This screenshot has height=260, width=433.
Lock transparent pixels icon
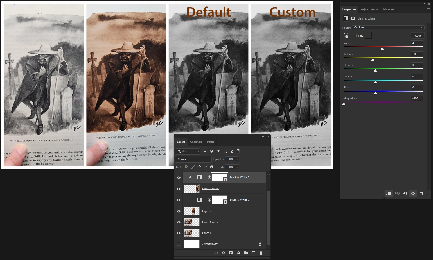point(187,167)
